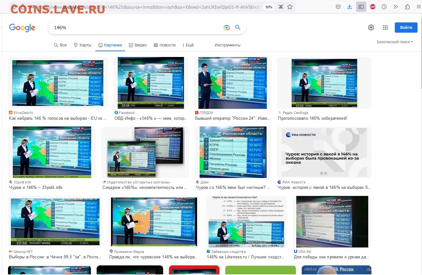Viewport: 422px width, 275px height.
Task: Open the Google apps grid
Action: click(x=385, y=28)
